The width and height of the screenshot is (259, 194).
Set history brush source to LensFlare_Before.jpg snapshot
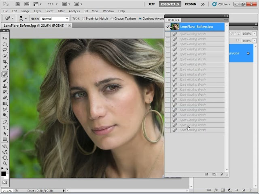[x=168, y=27]
